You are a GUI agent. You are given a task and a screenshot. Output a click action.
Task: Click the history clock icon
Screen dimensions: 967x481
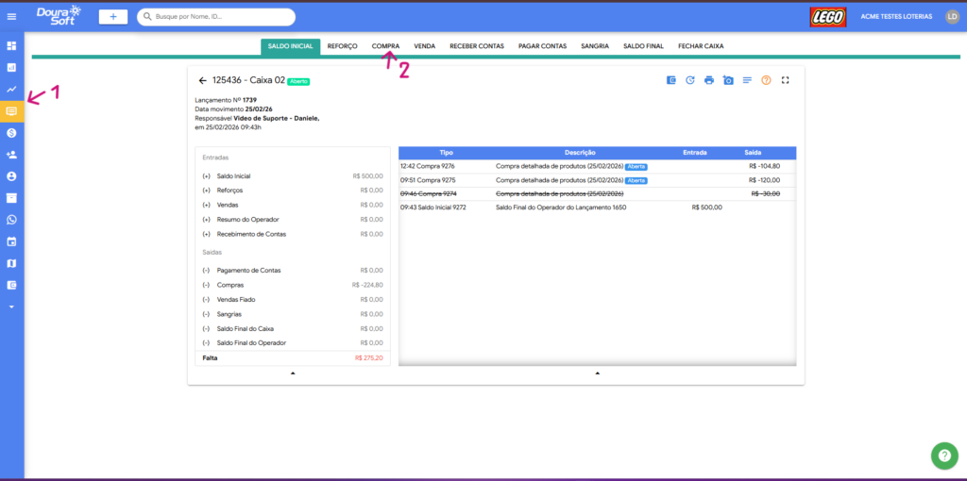(690, 80)
